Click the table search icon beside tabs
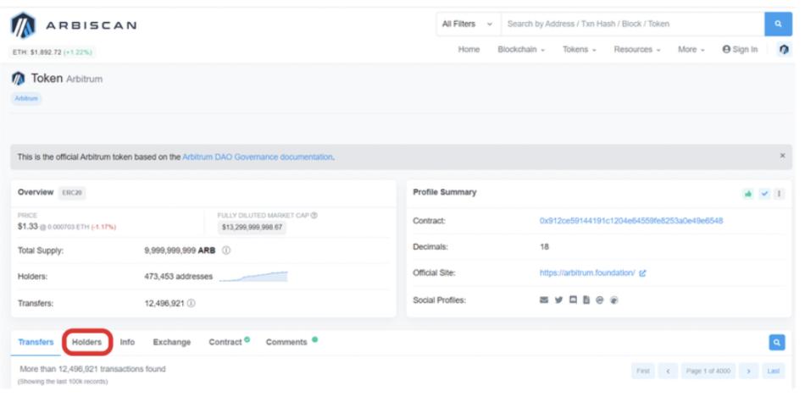 coord(776,342)
